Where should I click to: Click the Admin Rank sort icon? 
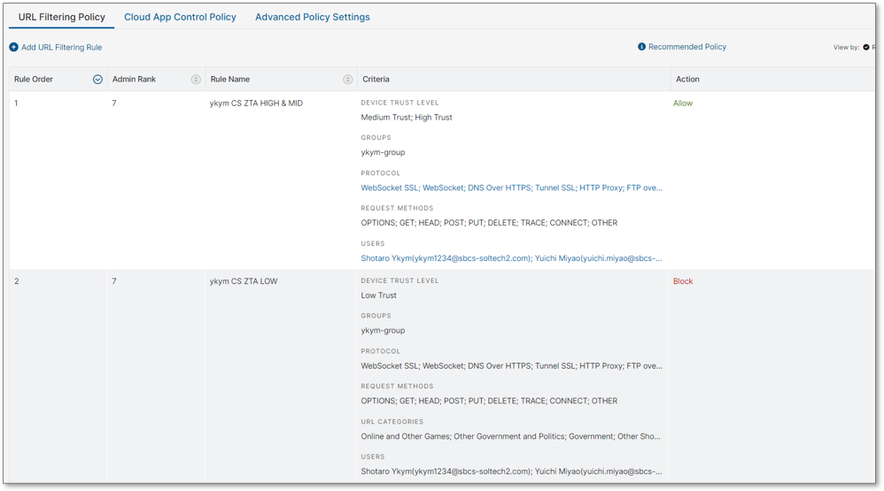pos(196,80)
